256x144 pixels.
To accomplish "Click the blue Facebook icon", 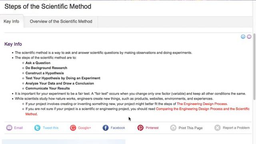I will pos(106,128).
